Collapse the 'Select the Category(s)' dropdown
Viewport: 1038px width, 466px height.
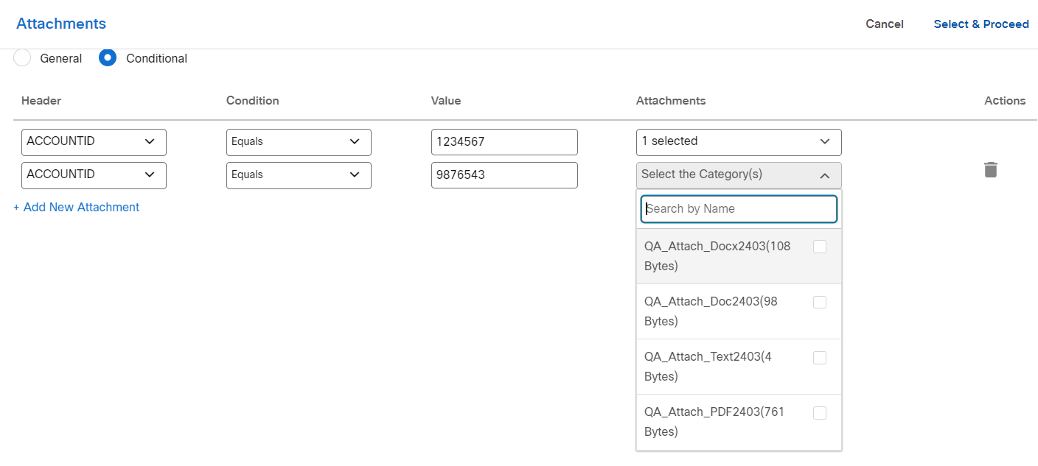click(738, 175)
